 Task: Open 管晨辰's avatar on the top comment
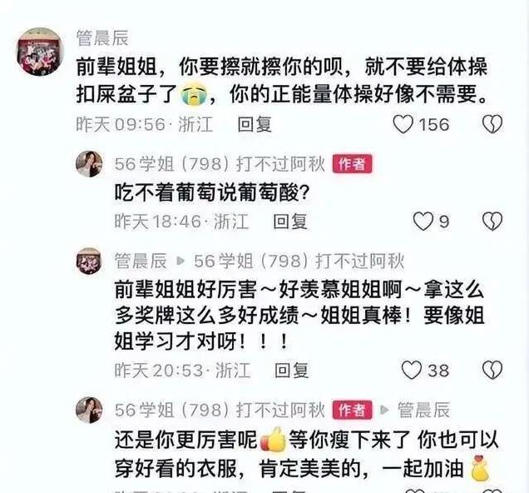[x=41, y=52]
